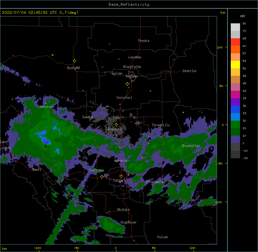258x252 pixels.
Task: Click the yellow V marker northwest of RockyMH
Action: [52, 55]
